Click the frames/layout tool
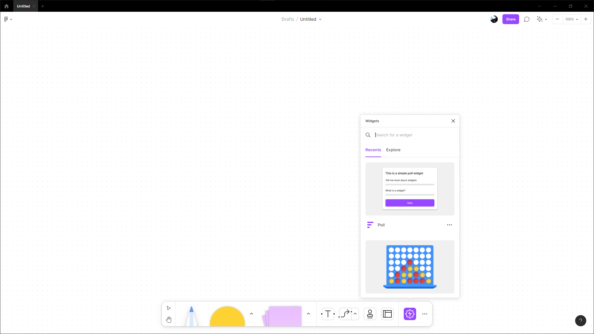 tap(387, 314)
